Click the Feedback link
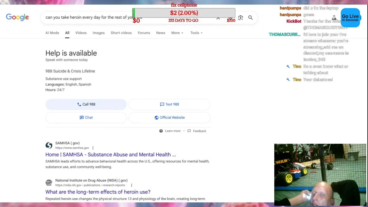368x207 pixels. pos(200,131)
